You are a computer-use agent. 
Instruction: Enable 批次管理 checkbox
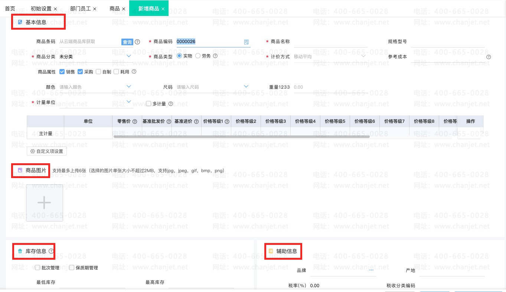[x=37, y=268]
